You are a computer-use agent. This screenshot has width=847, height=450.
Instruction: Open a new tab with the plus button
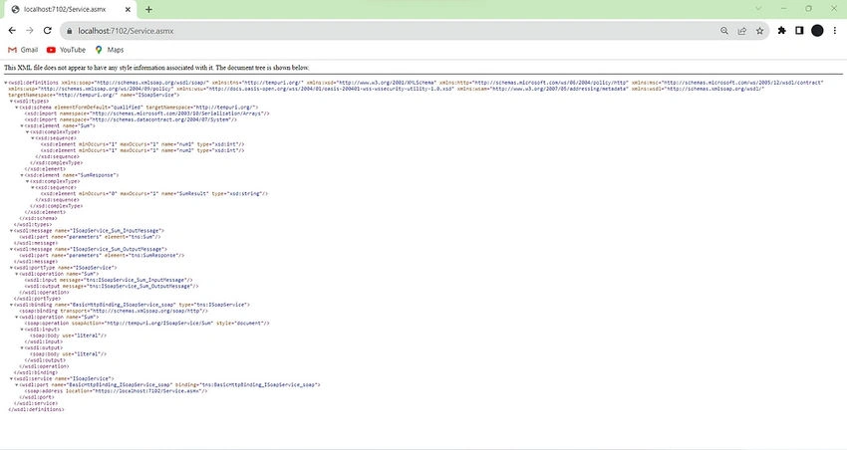148,9
